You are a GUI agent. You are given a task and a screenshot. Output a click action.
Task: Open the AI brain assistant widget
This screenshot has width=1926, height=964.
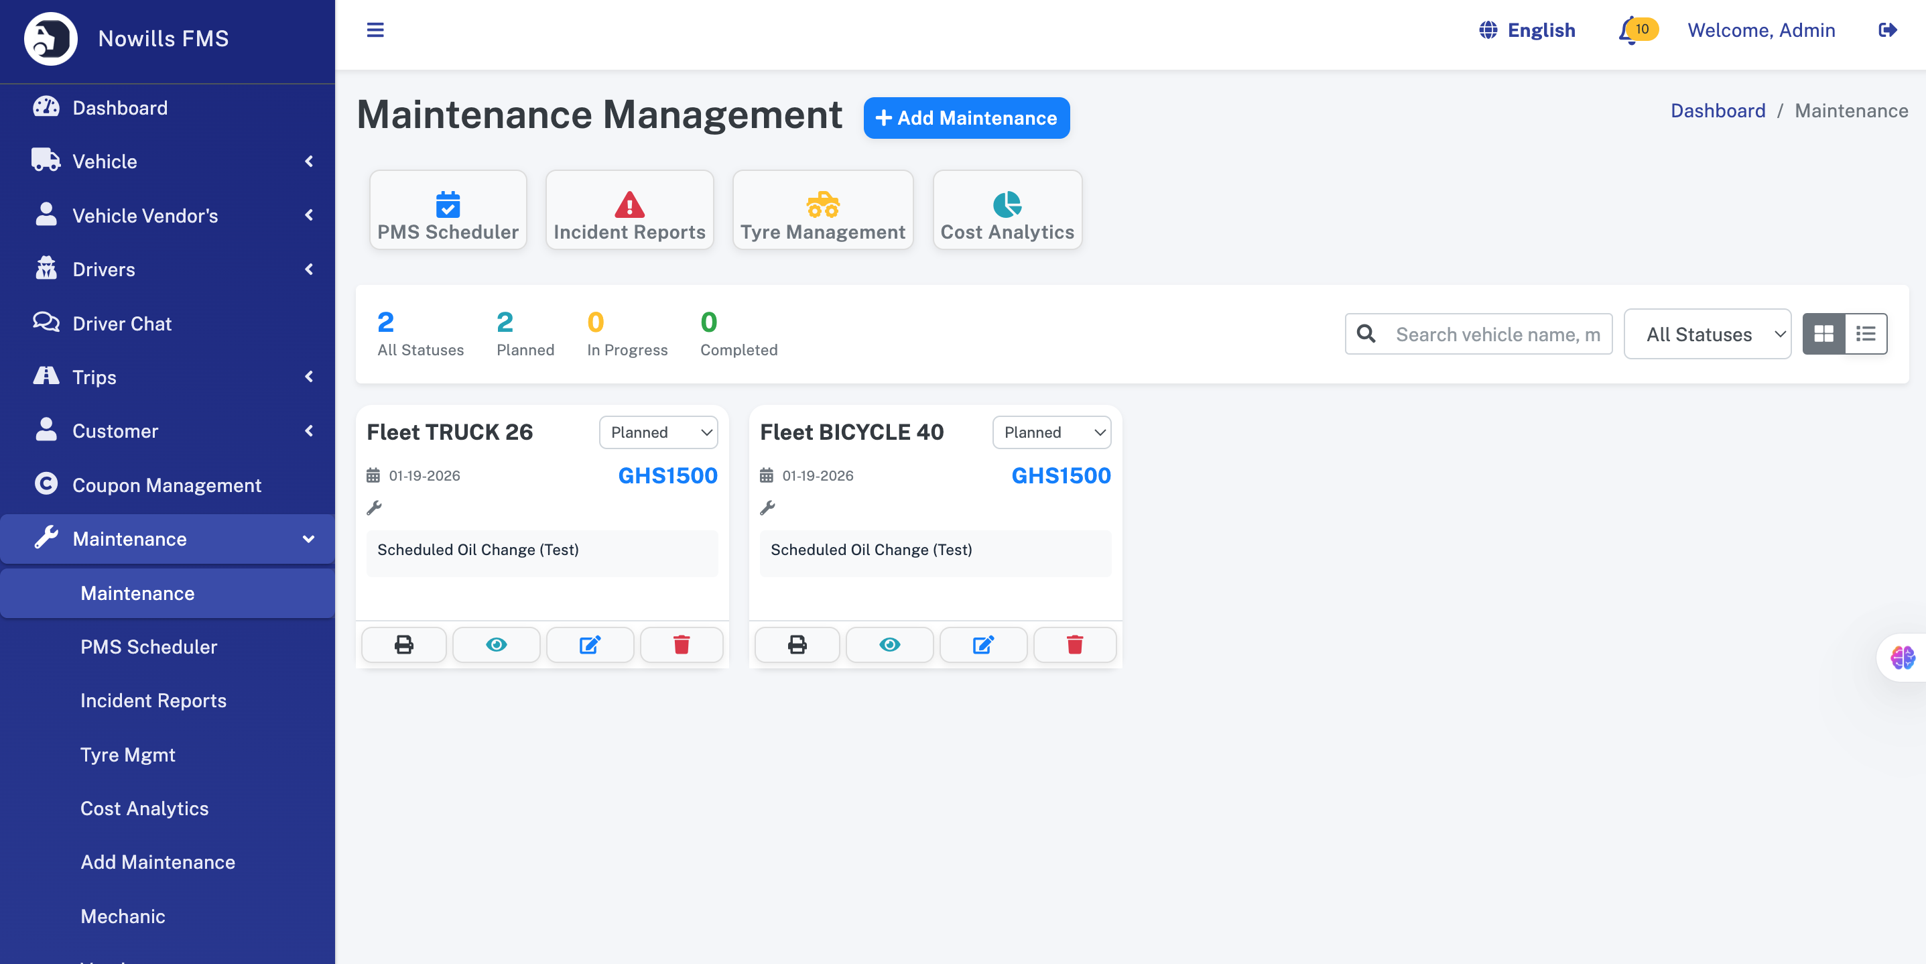(1902, 658)
